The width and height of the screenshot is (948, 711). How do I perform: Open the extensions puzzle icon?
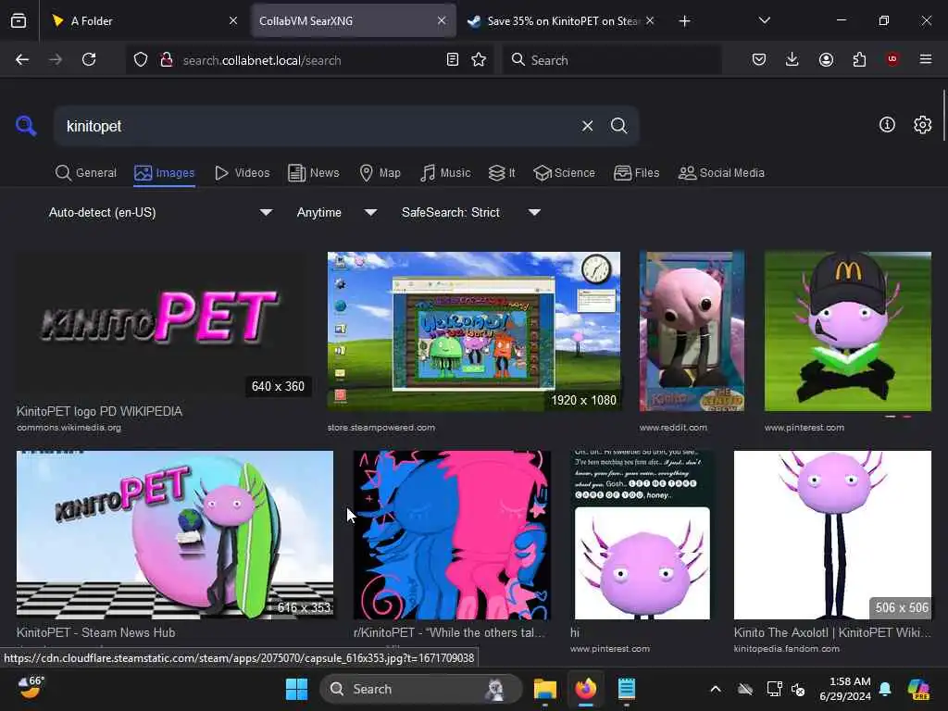click(x=859, y=59)
